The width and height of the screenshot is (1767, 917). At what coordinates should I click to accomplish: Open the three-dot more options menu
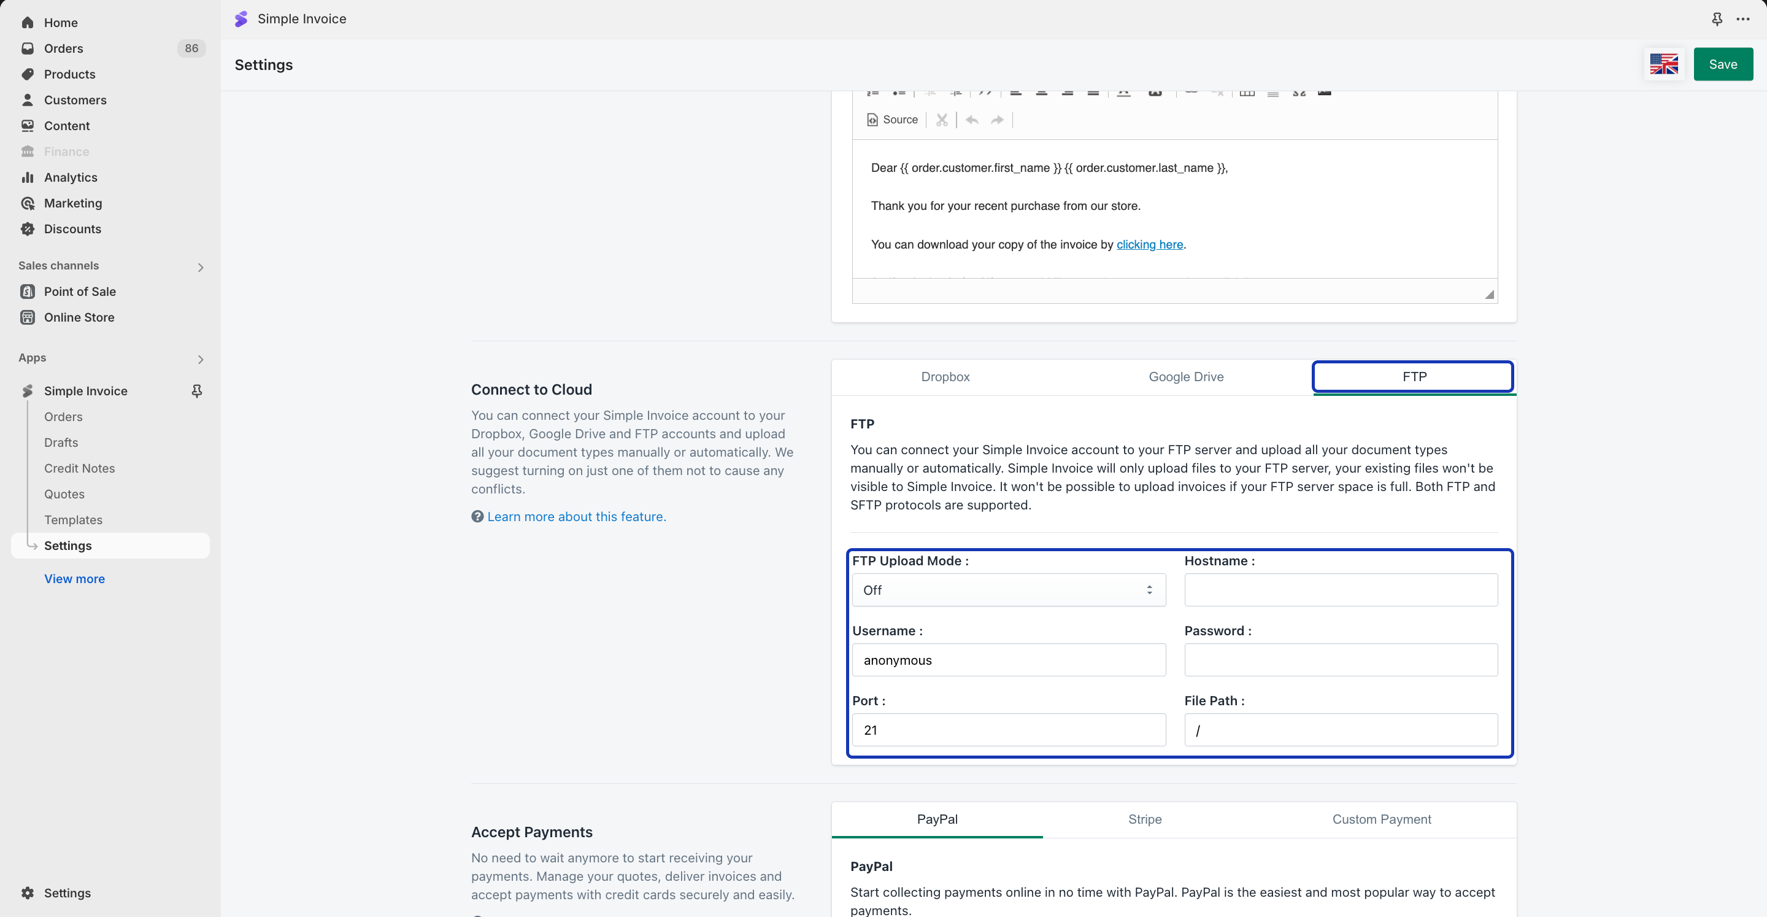tap(1743, 19)
